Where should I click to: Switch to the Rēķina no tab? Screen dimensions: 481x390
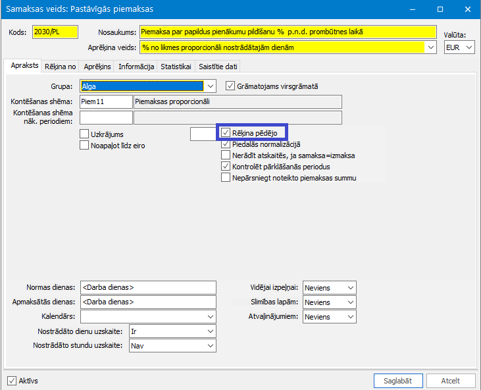60,67
